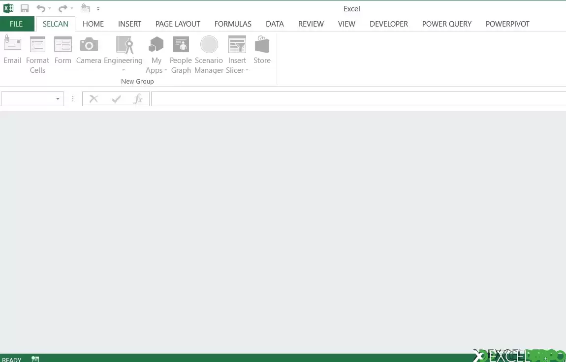The image size is (566, 362).
Task: Open the Form tool
Action: 63,50
